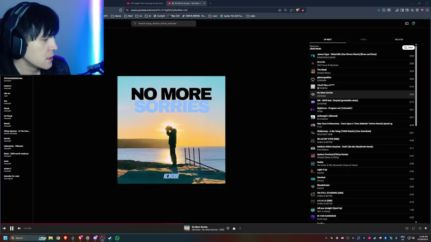Switch to Freight Train Journey browser tab
This screenshot has height=242, width=431.
coord(145,3)
